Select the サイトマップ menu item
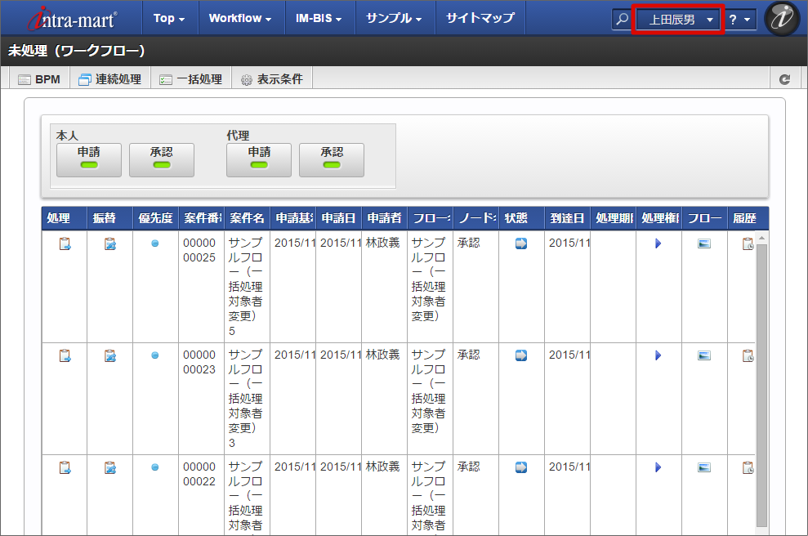The height and width of the screenshot is (536, 808). point(480,18)
